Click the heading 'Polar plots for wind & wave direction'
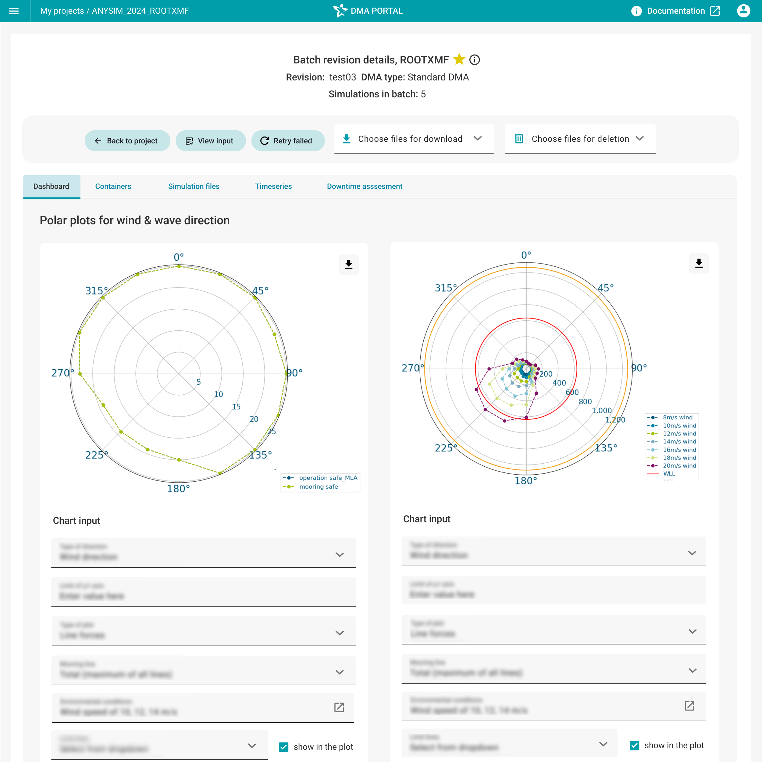 tap(135, 220)
